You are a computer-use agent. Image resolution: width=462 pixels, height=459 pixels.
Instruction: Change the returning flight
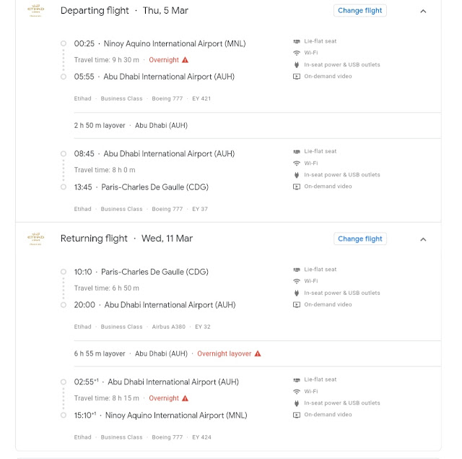point(360,239)
